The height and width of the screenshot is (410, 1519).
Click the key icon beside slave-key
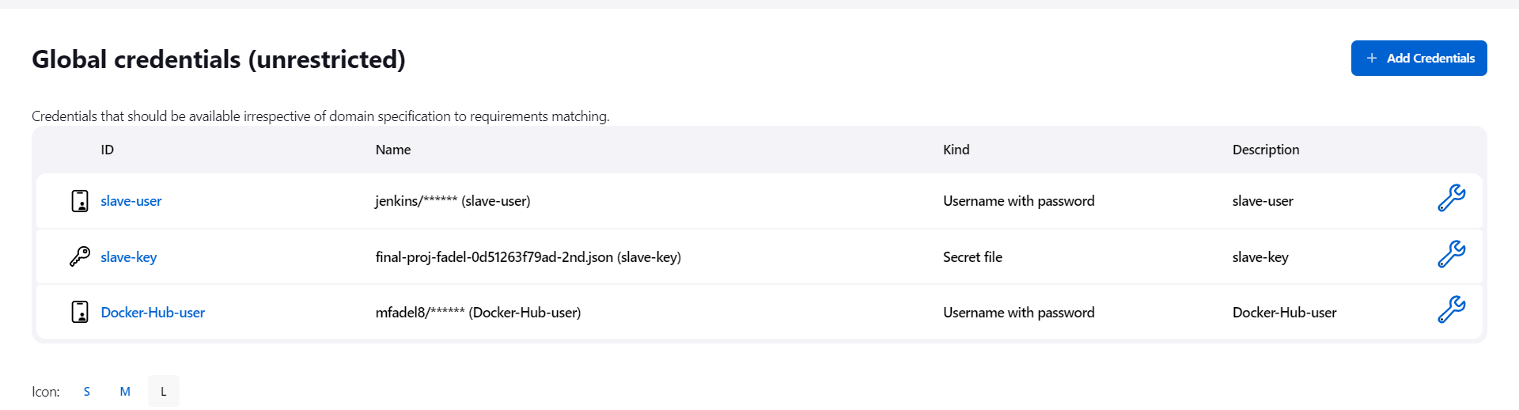[x=80, y=256]
